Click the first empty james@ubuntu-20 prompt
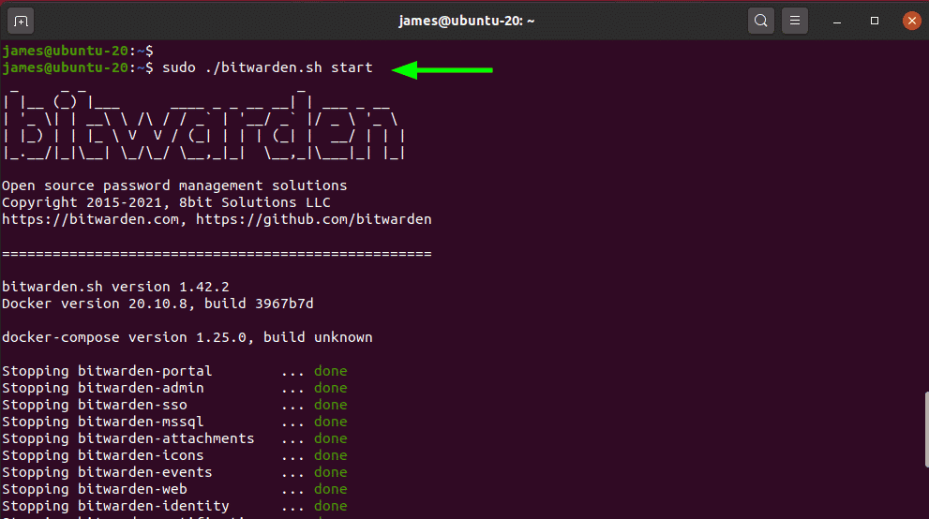The height and width of the screenshot is (519, 929). coord(78,51)
